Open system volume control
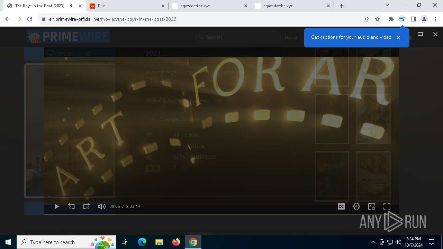This screenshot has height=249, width=443. click(x=398, y=242)
